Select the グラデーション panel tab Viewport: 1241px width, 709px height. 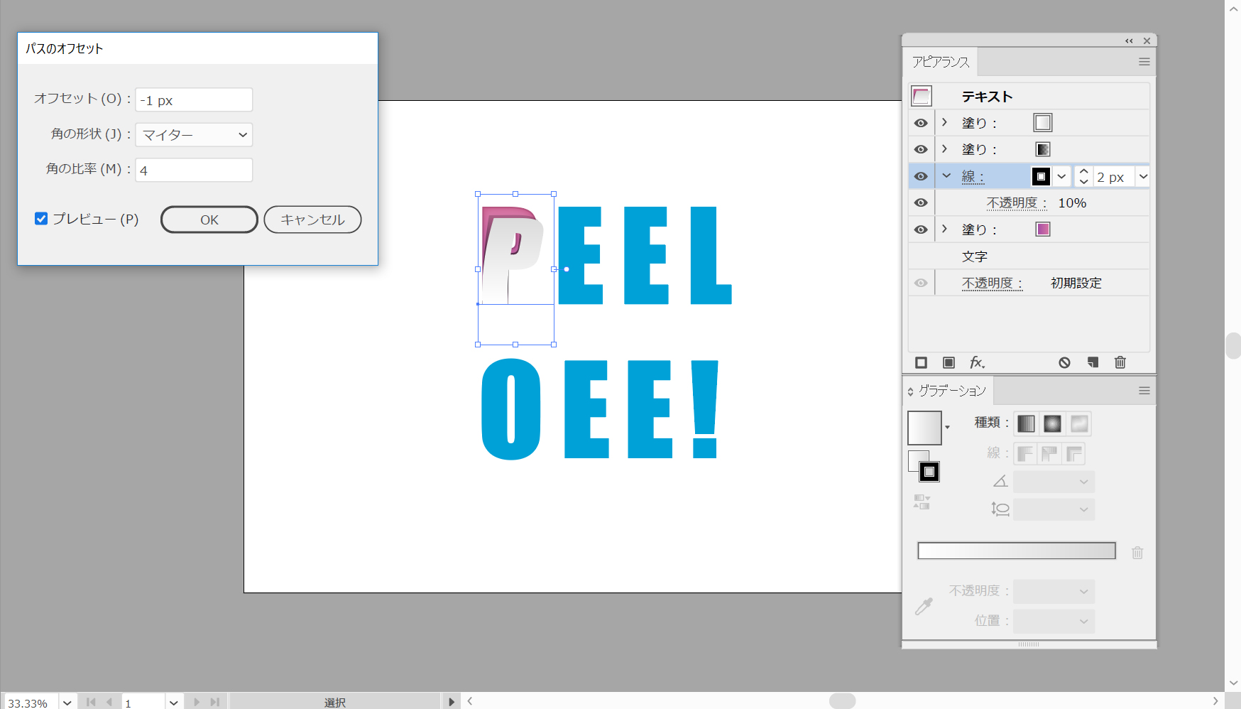[951, 391]
